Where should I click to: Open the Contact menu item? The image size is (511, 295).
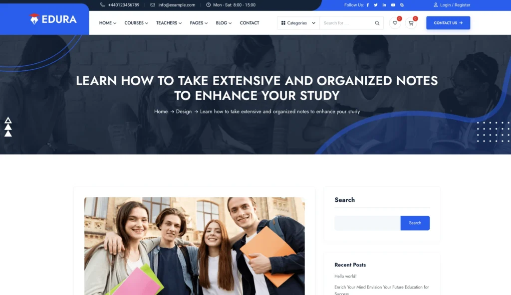coord(250,23)
